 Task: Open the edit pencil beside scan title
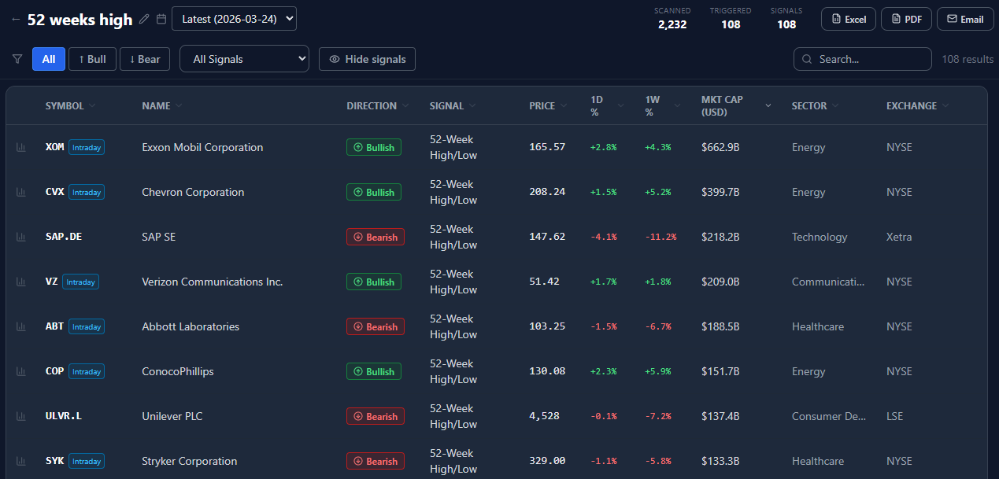pos(144,20)
